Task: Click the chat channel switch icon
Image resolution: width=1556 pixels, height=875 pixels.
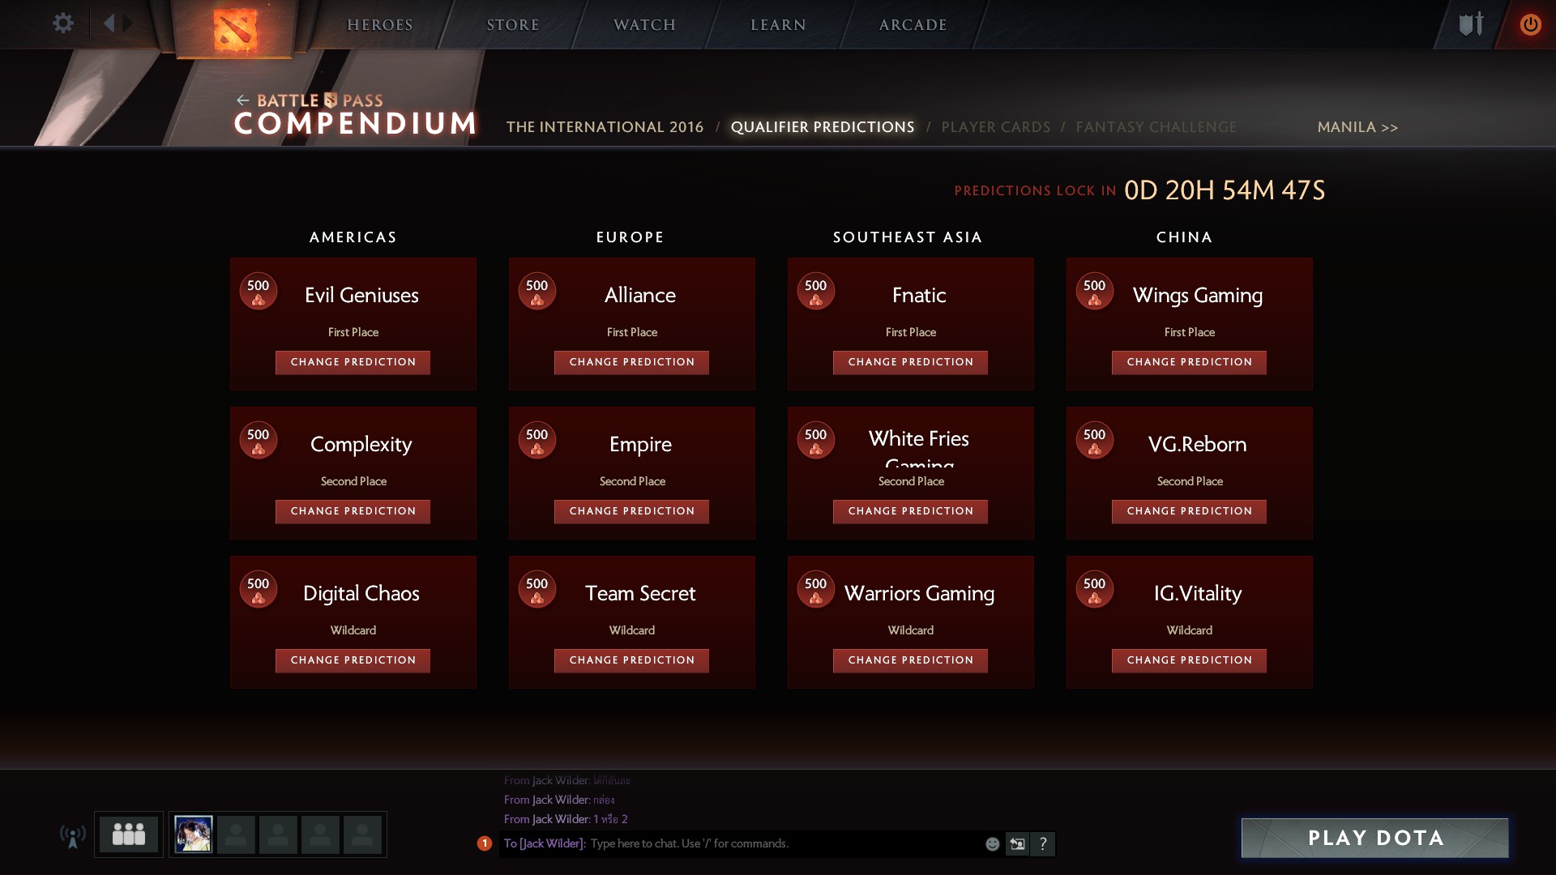Action: [1017, 844]
